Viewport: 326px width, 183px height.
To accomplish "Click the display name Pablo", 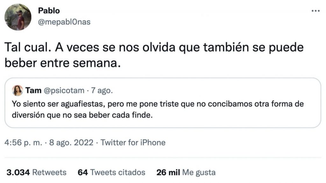I will 49,10.
